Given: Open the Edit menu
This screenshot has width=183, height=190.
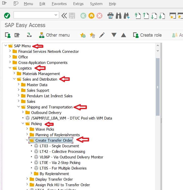Looking at the screenshot, I should point(42,4).
